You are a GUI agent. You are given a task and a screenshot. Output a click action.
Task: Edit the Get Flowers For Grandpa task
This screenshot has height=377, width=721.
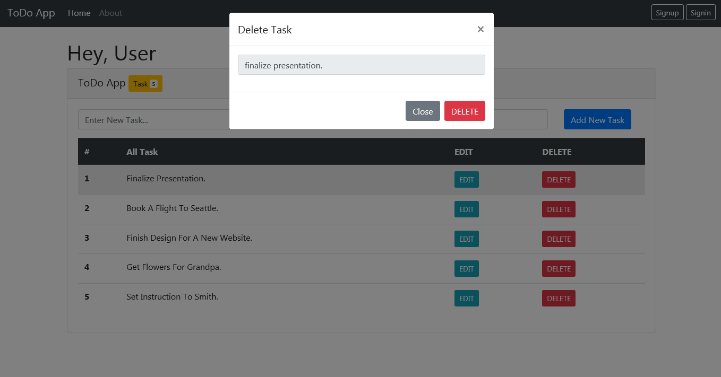coord(467,269)
